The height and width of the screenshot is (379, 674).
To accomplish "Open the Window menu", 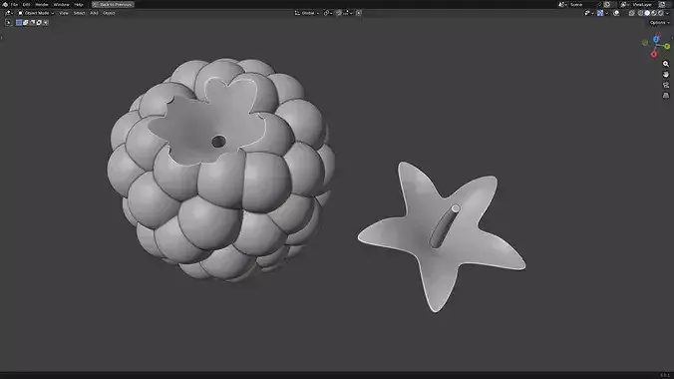I will click(61, 4).
